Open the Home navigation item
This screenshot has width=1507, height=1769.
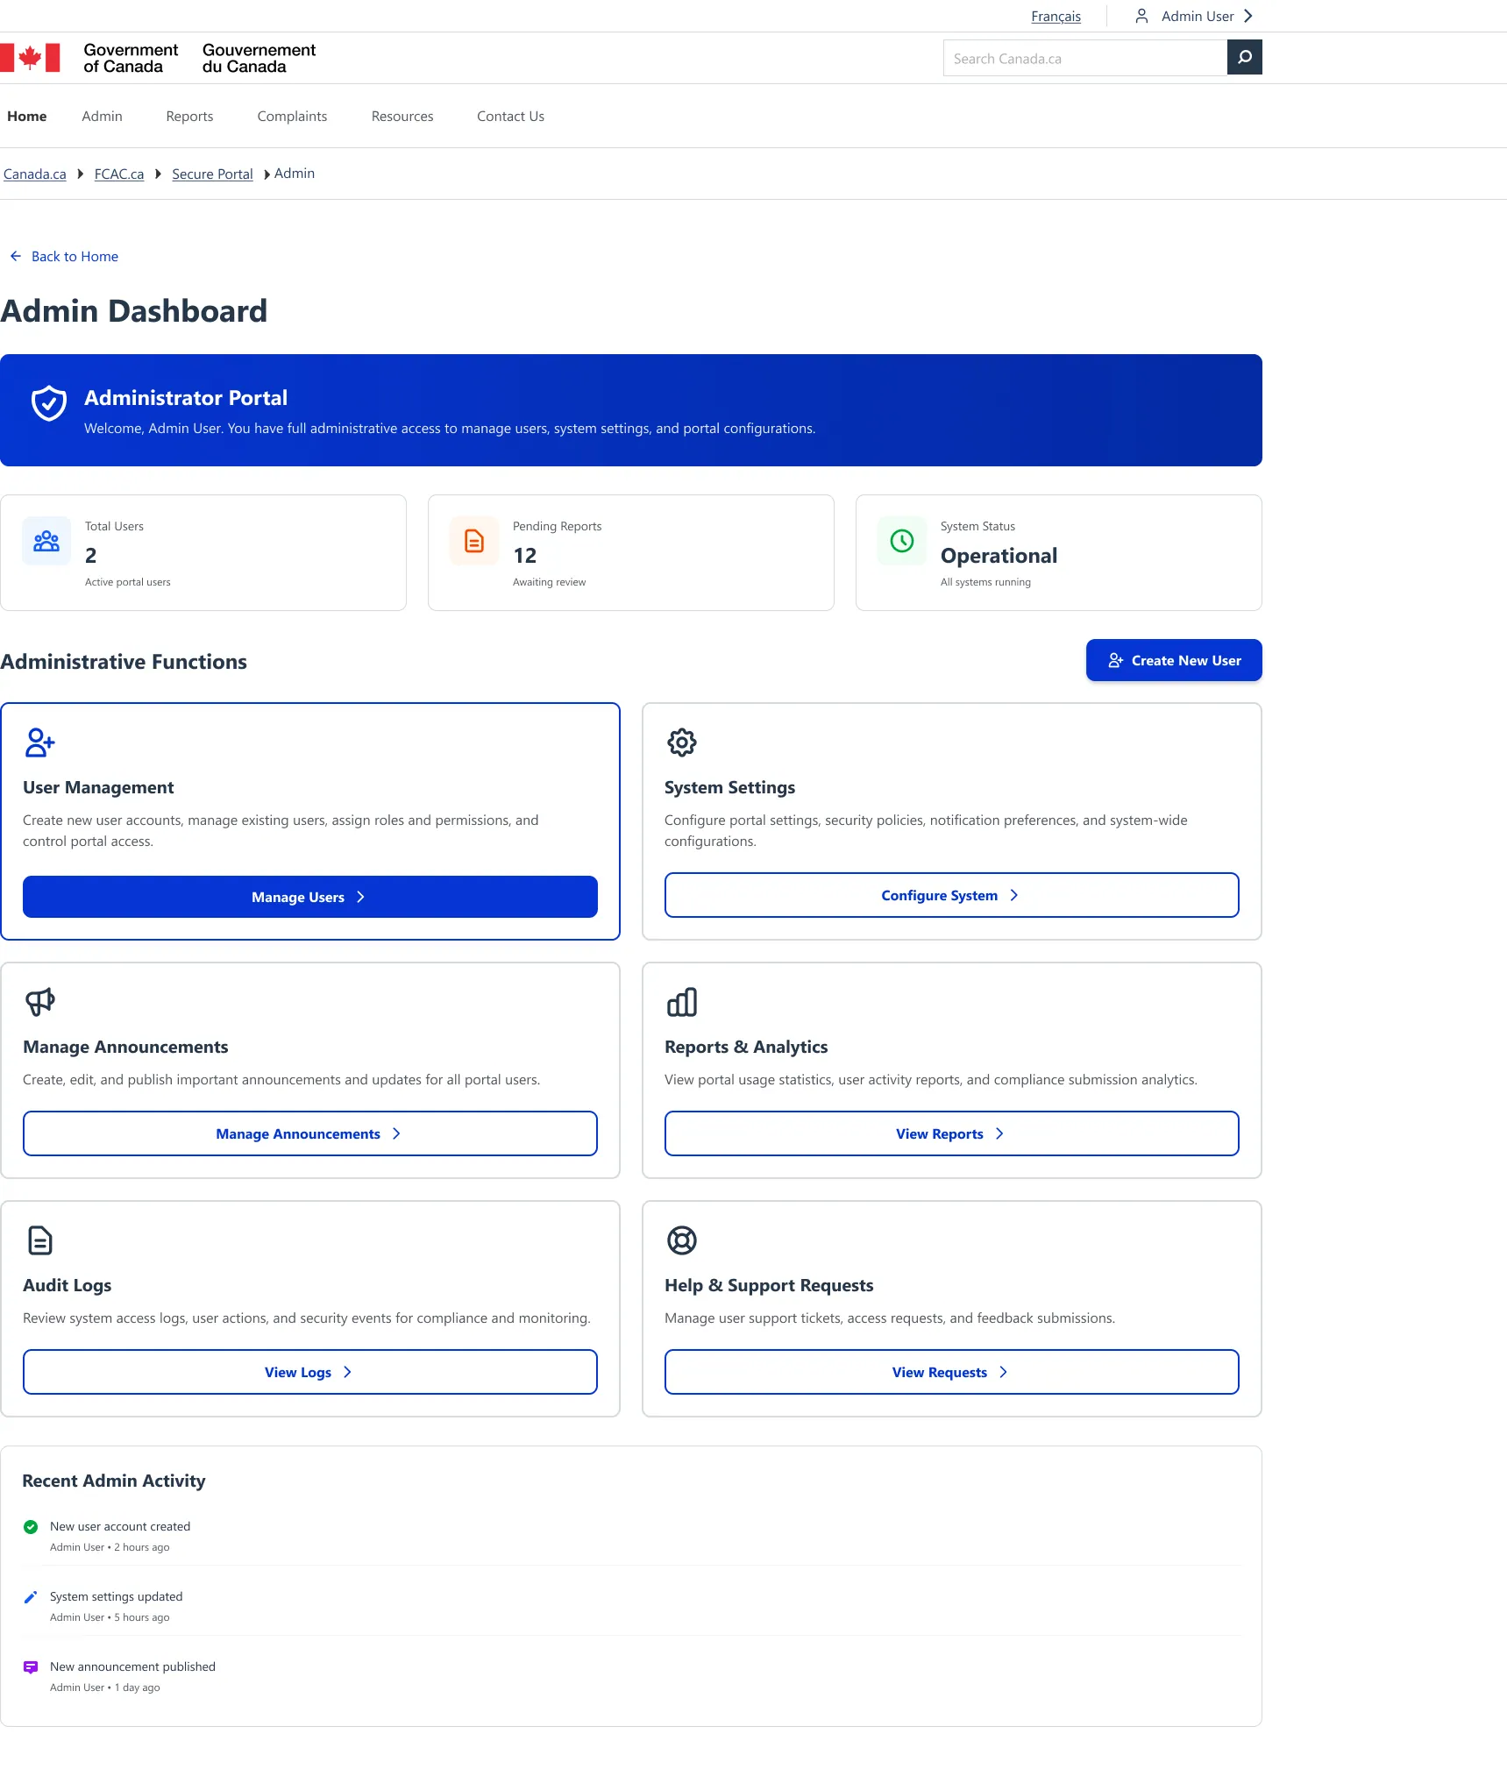coord(27,117)
